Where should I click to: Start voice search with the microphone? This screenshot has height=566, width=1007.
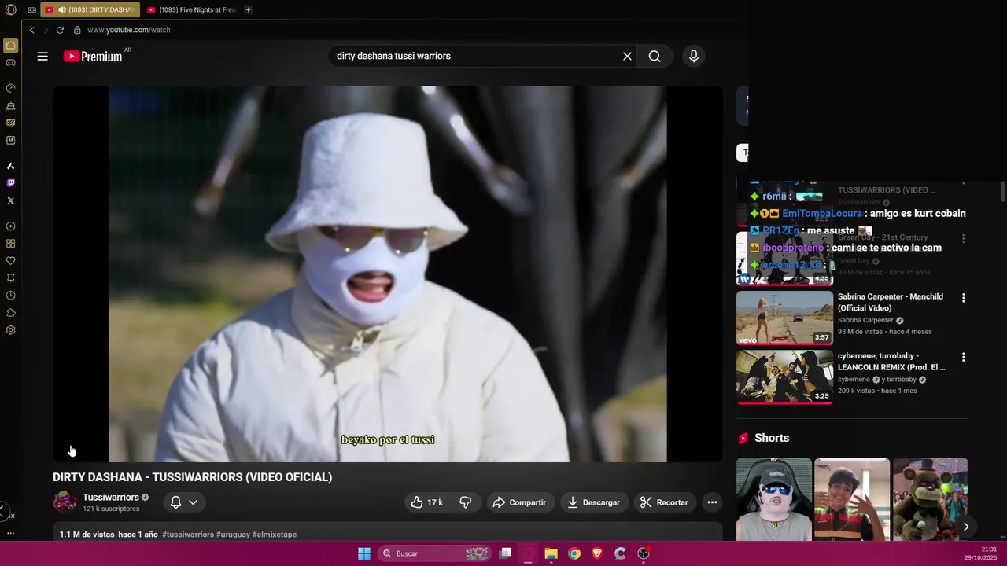coord(693,56)
